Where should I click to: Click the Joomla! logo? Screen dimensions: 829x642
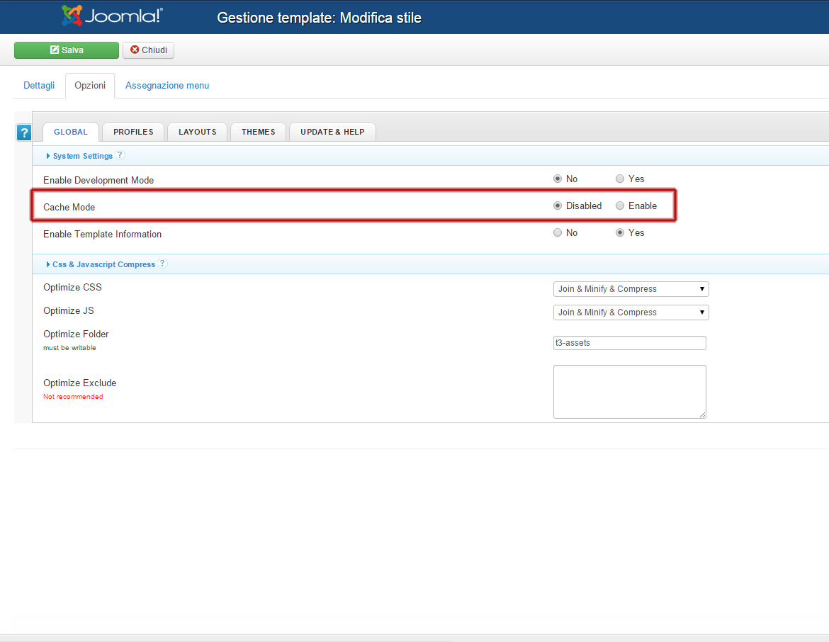112,16
